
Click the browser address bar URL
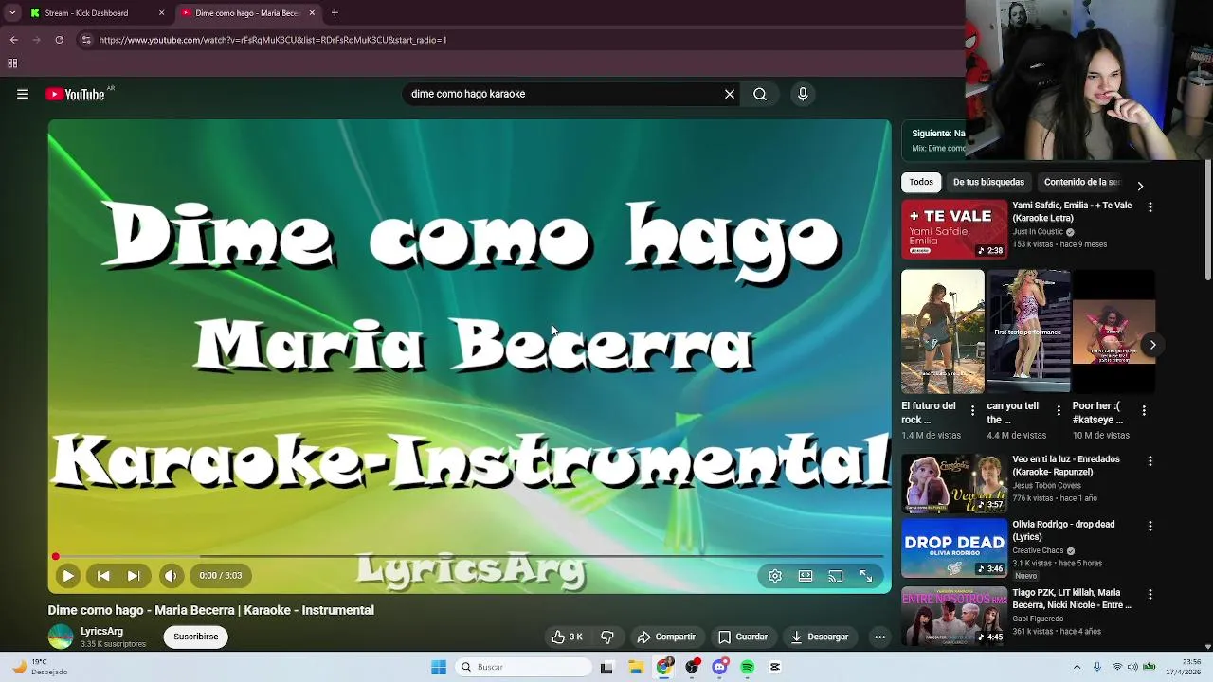point(273,40)
